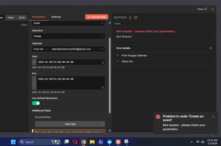The height and width of the screenshot is (146, 221).
Task: Click the parameters panel scrollbar
Action: click(x=110, y=75)
